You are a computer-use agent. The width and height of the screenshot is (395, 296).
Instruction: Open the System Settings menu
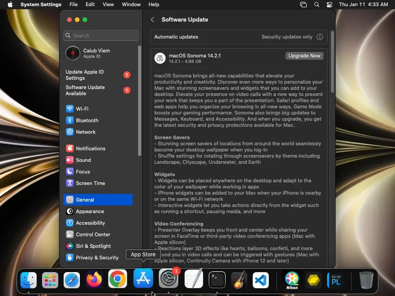coord(41,5)
